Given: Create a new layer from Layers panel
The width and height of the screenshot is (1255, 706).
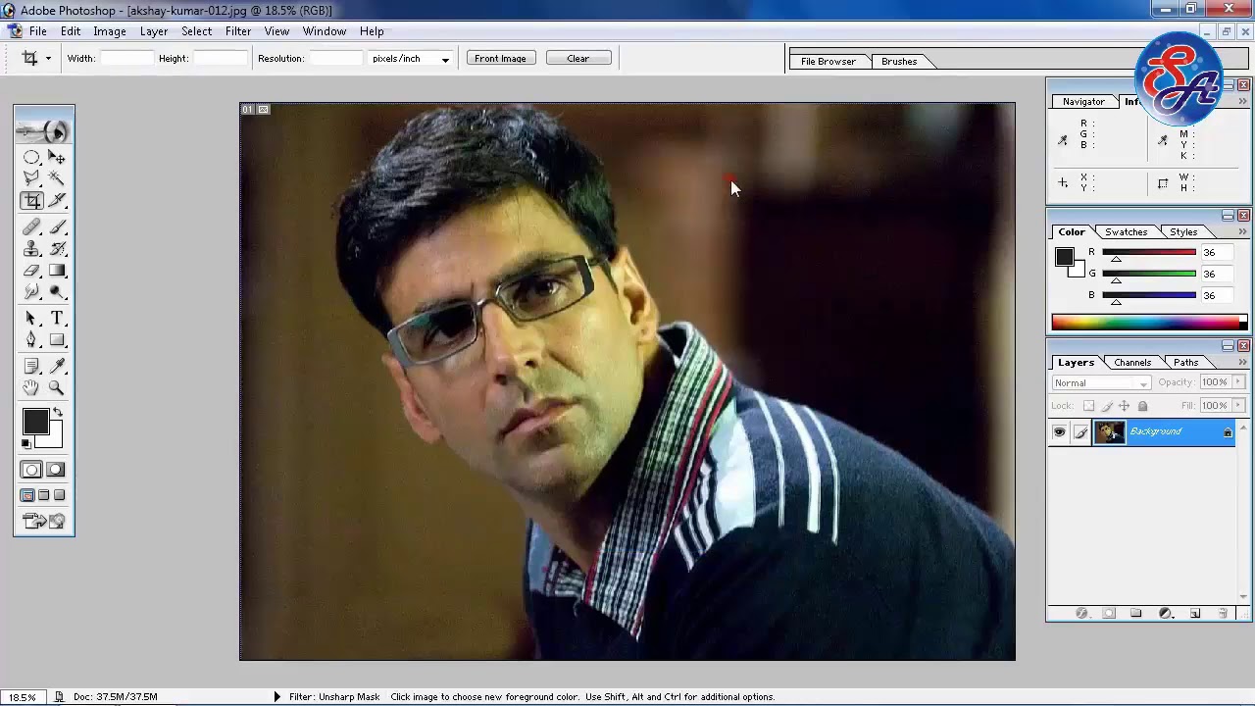Looking at the screenshot, I should [1195, 614].
